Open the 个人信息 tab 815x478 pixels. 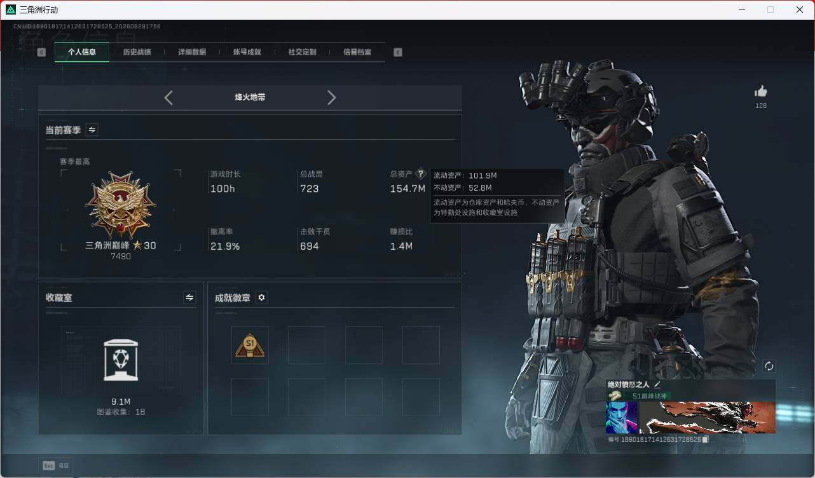82,52
